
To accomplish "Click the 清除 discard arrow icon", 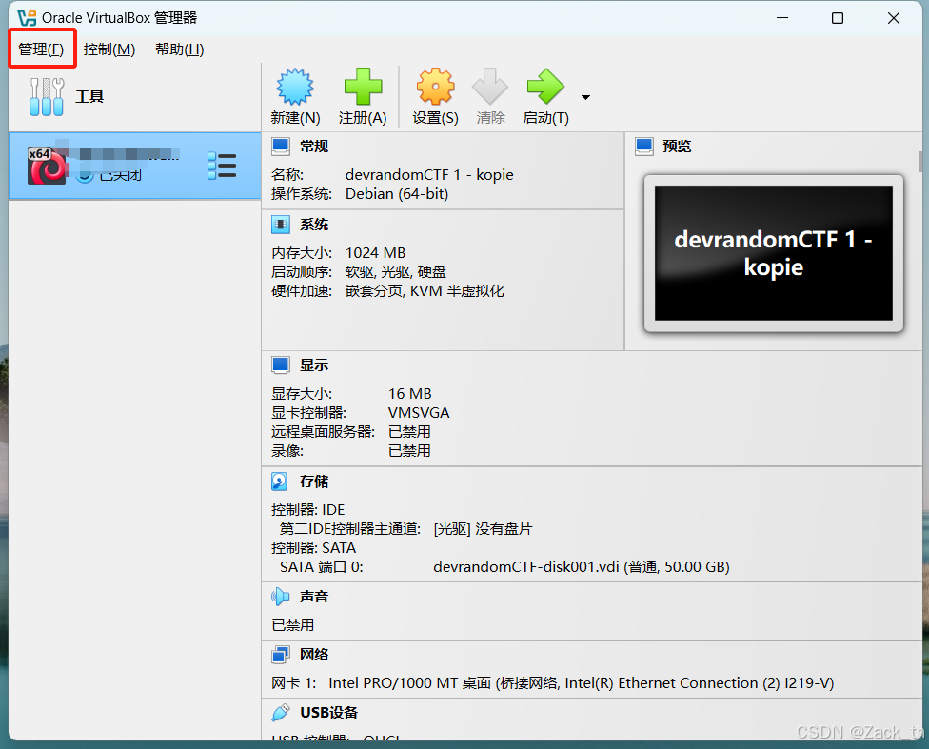I will (x=490, y=88).
